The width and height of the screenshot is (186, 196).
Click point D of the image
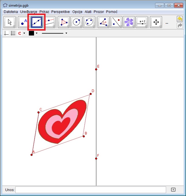tap(91, 94)
